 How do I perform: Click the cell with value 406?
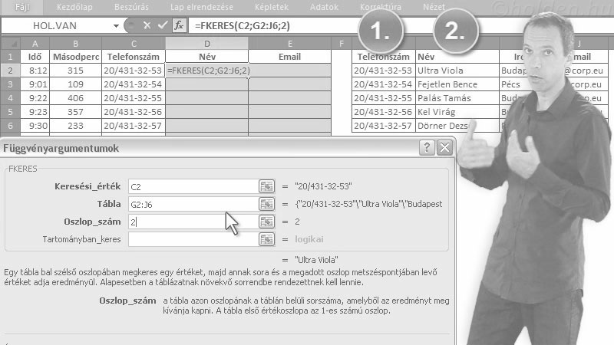(x=75, y=98)
